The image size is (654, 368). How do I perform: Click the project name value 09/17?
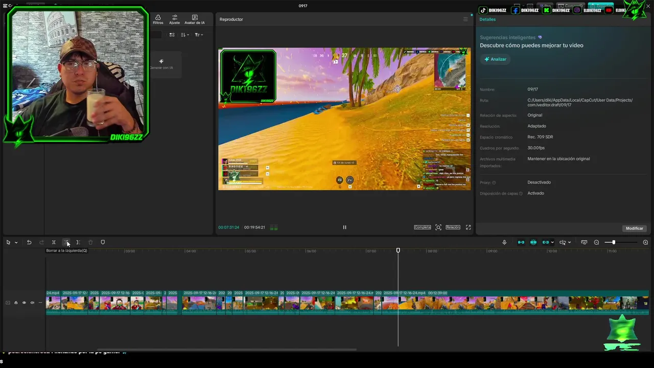[x=532, y=89]
